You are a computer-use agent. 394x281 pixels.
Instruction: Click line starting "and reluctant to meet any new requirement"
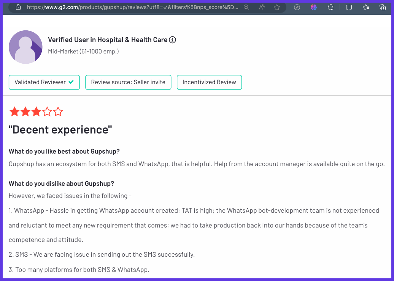pos(188,225)
